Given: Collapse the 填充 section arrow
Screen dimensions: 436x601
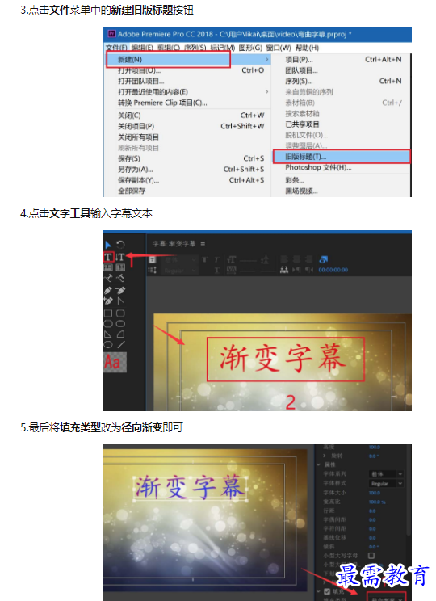Looking at the screenshot, I should click(x=318, y=591).
